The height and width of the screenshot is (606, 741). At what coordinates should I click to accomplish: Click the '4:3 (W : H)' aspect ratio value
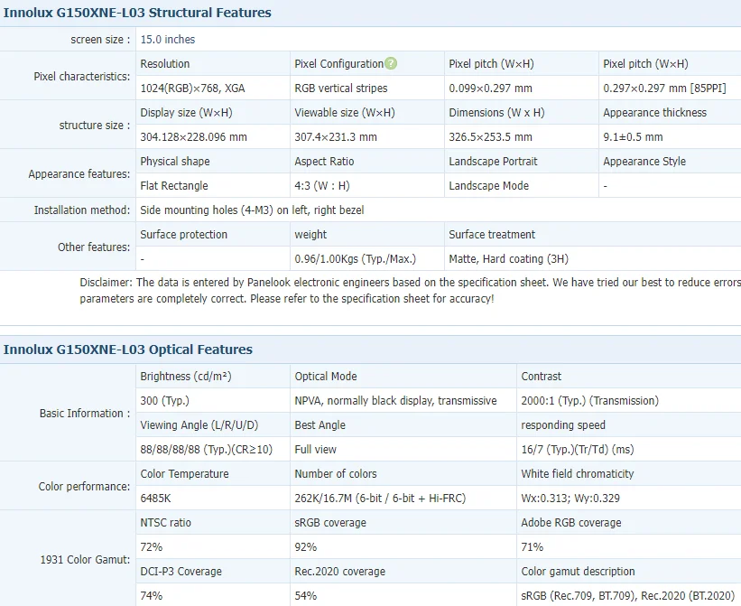point(322,186)
